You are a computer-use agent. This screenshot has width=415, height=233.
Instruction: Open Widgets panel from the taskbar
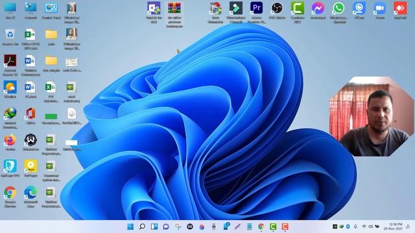pyautogui.click(x=154, y=227)
